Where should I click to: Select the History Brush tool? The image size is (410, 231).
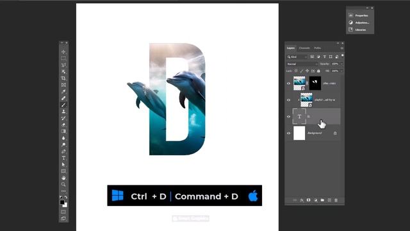point(63,118)
